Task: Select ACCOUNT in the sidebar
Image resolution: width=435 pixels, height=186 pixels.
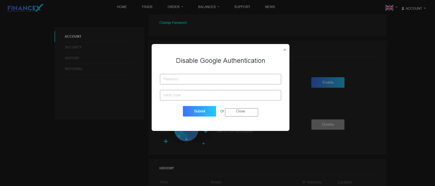Action: point(73,37)
